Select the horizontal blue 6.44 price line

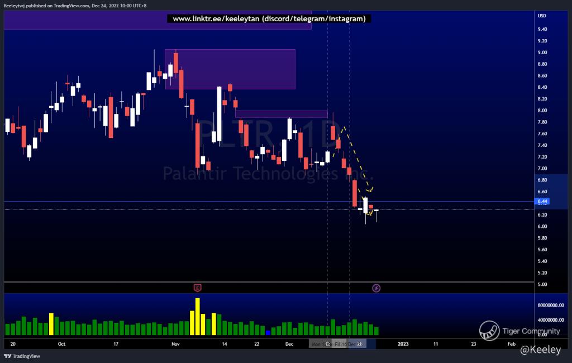click(269, 202)
